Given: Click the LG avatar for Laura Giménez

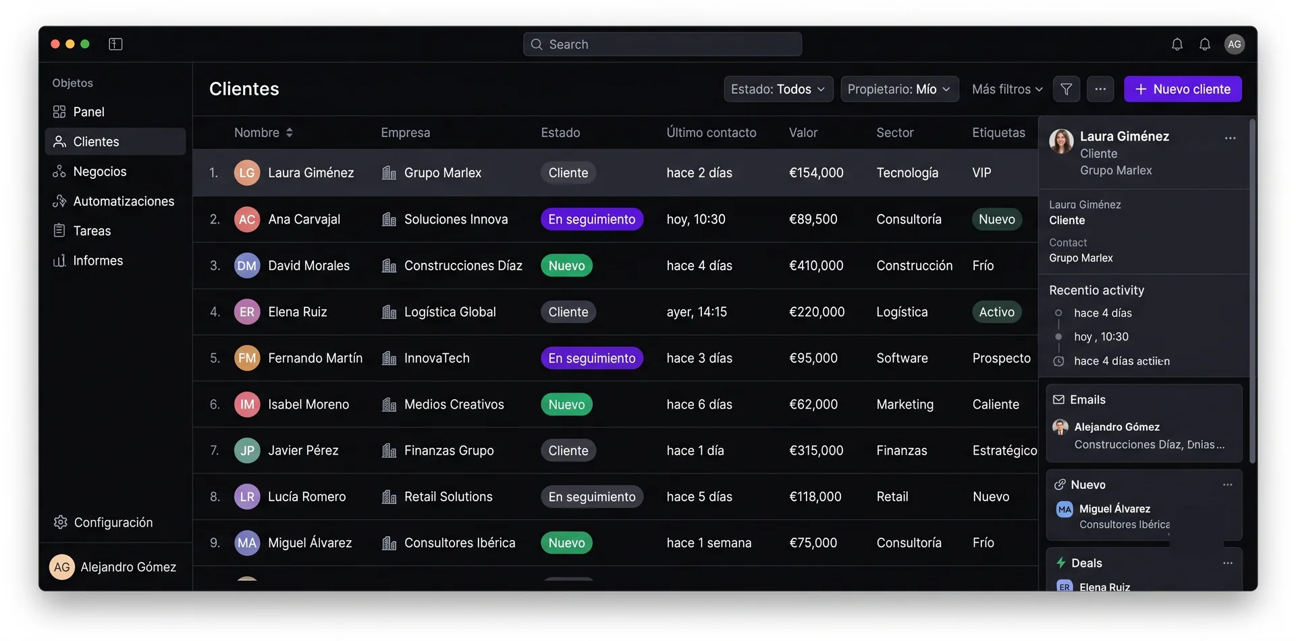Looking at the screenshot, I should 247,173.
